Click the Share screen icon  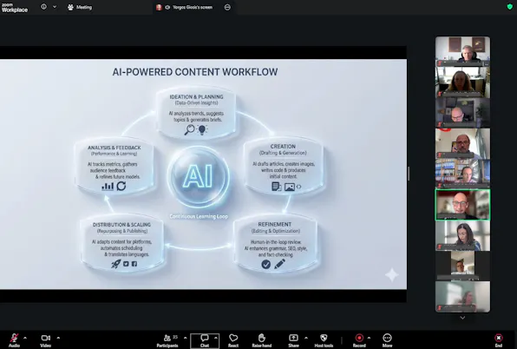pos(293,340)
